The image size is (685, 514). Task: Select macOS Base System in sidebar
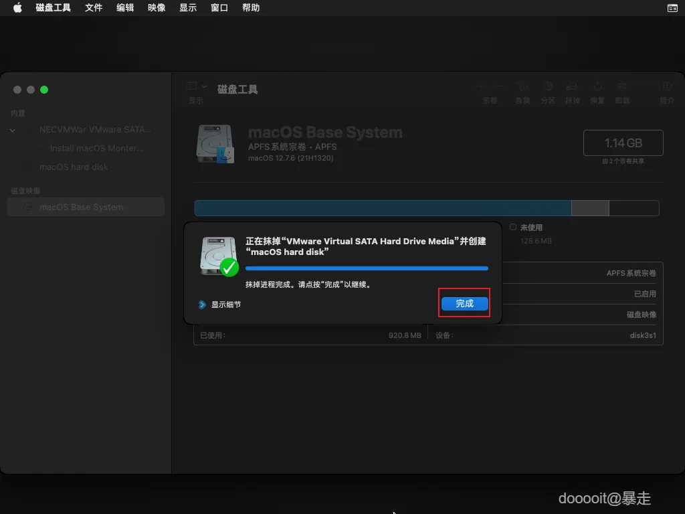(86, 207)
